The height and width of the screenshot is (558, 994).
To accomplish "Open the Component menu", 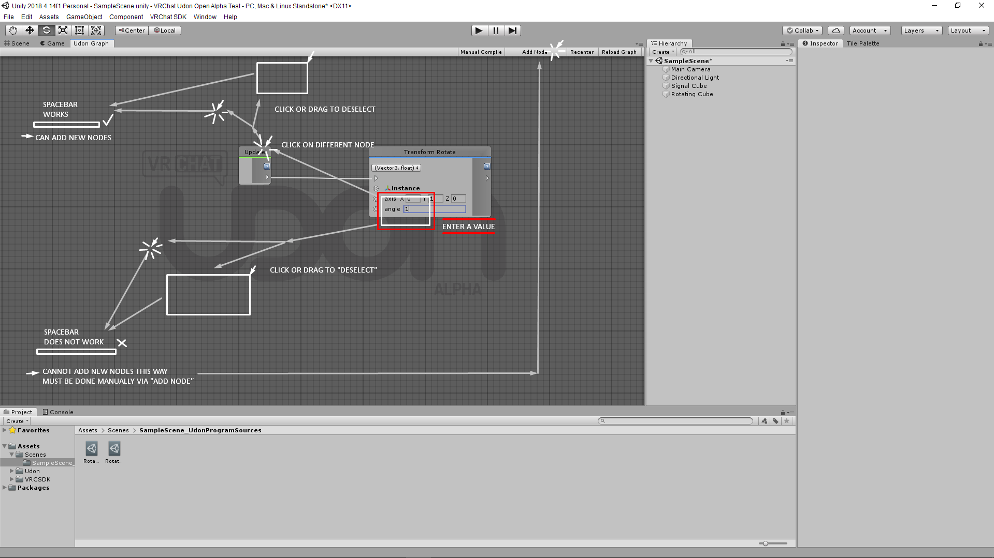I will pyautogui.click(x=126, y=17).
